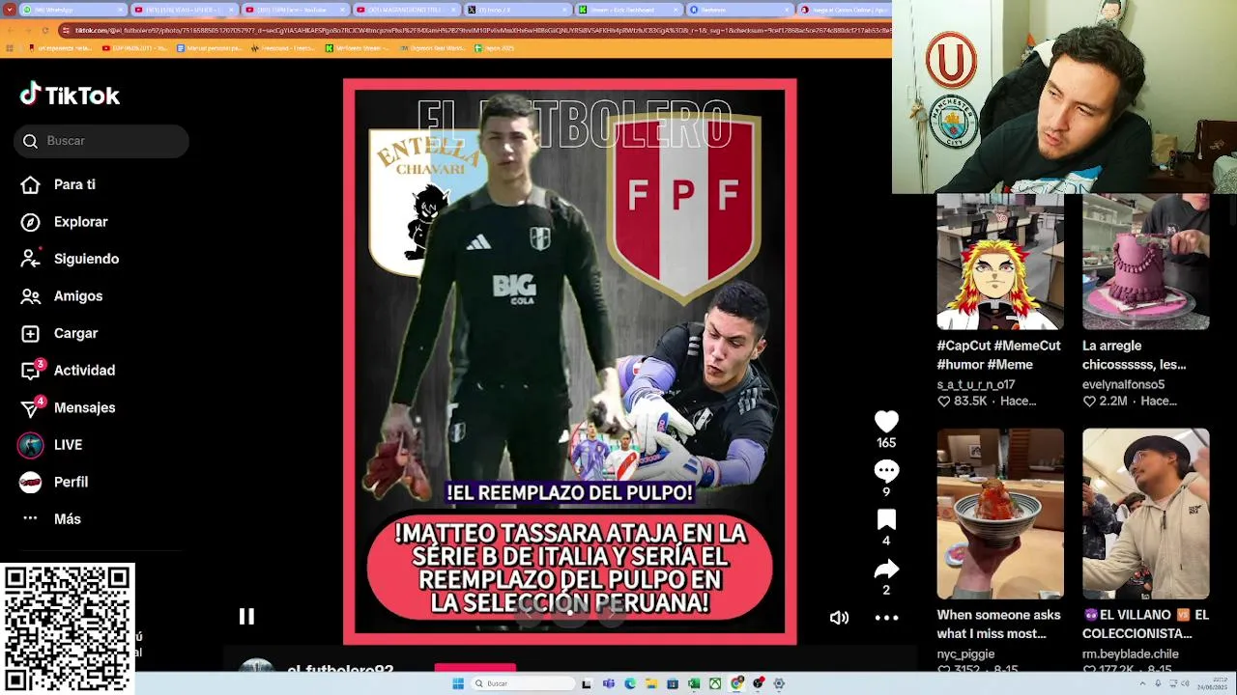Image resolution: width=1237 pixels, height=695 pixels.
Task: Click the LIVE avatar icon
Action: (31, 445)
